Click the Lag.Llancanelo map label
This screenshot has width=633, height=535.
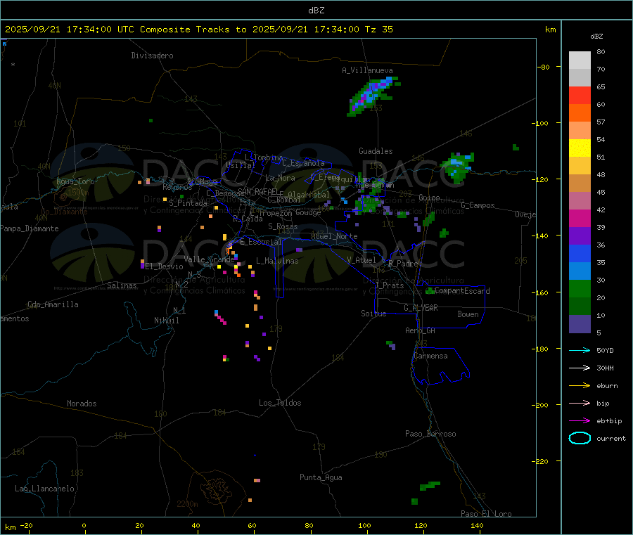pos(44,489)
